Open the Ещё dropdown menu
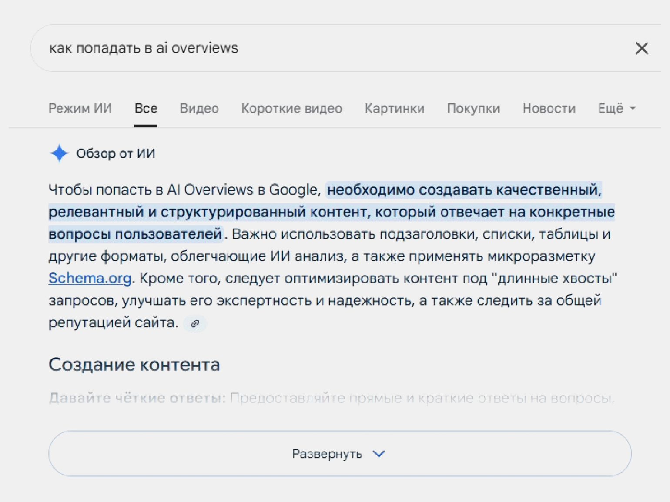 pyautogui.click(x=616, y=108)
